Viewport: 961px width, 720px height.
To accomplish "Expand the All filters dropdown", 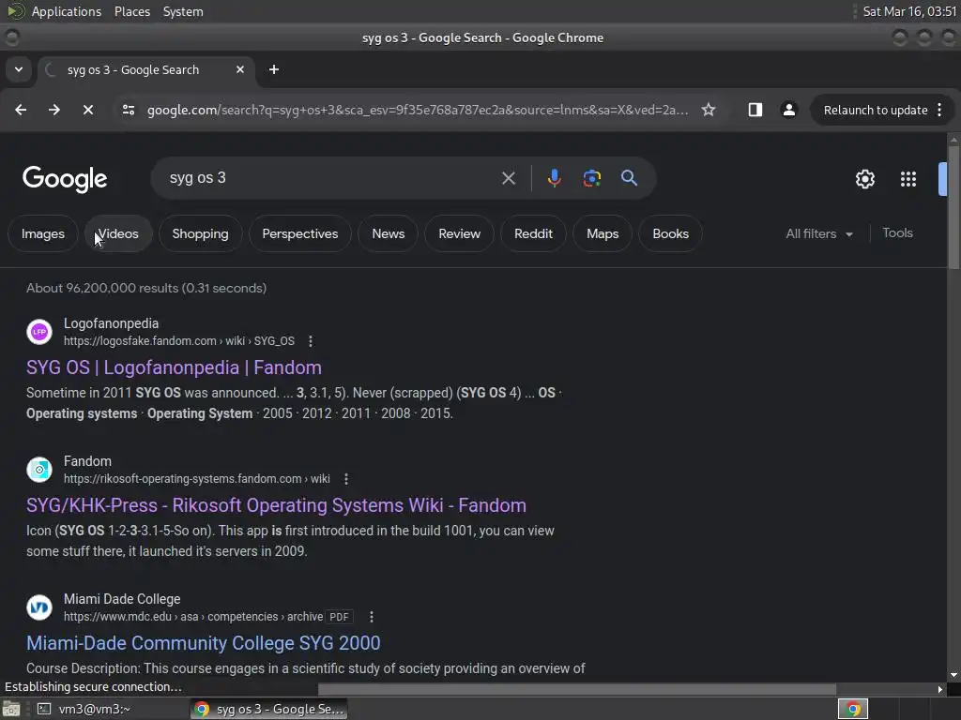I will [x=818, y=233].
